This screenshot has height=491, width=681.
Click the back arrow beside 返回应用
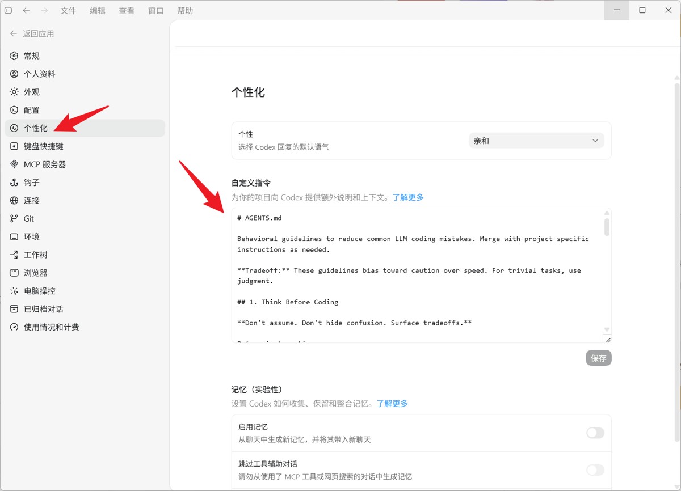coord(14,33)
